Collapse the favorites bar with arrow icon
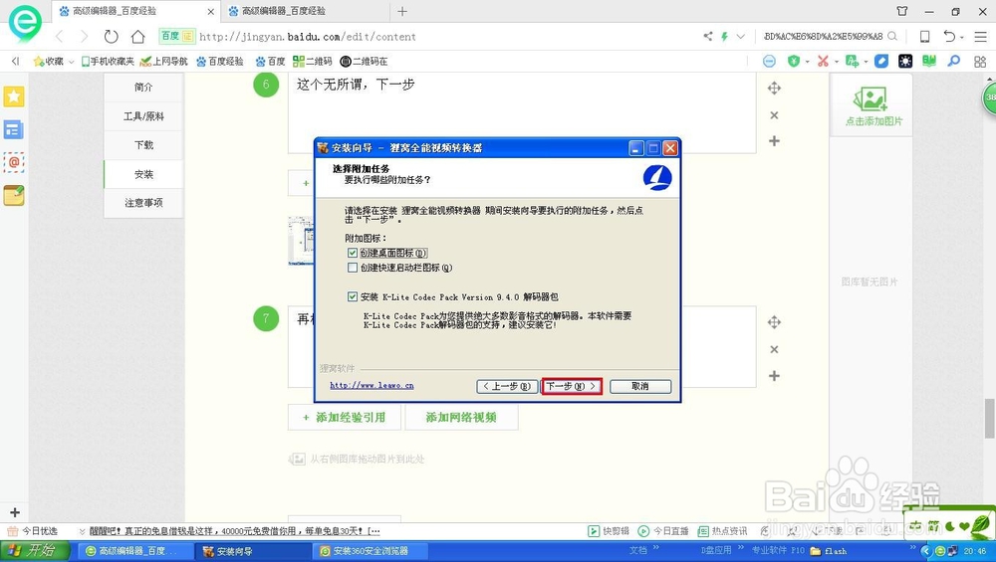The width and height of the screenshot is (996, 562). (x=15, y=61)
